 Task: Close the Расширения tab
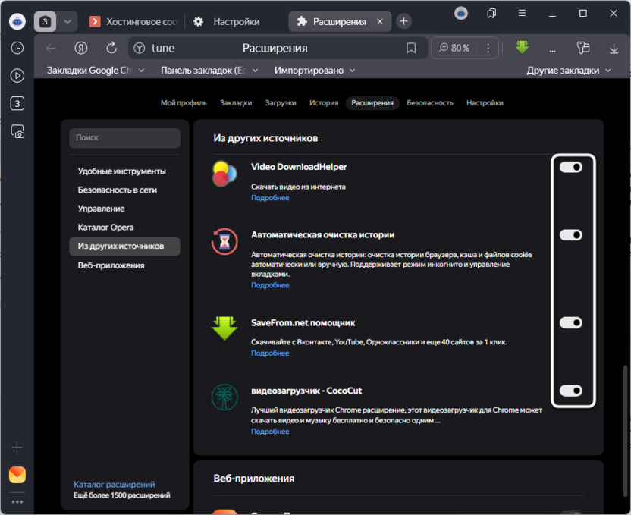(x=379, y=21)
